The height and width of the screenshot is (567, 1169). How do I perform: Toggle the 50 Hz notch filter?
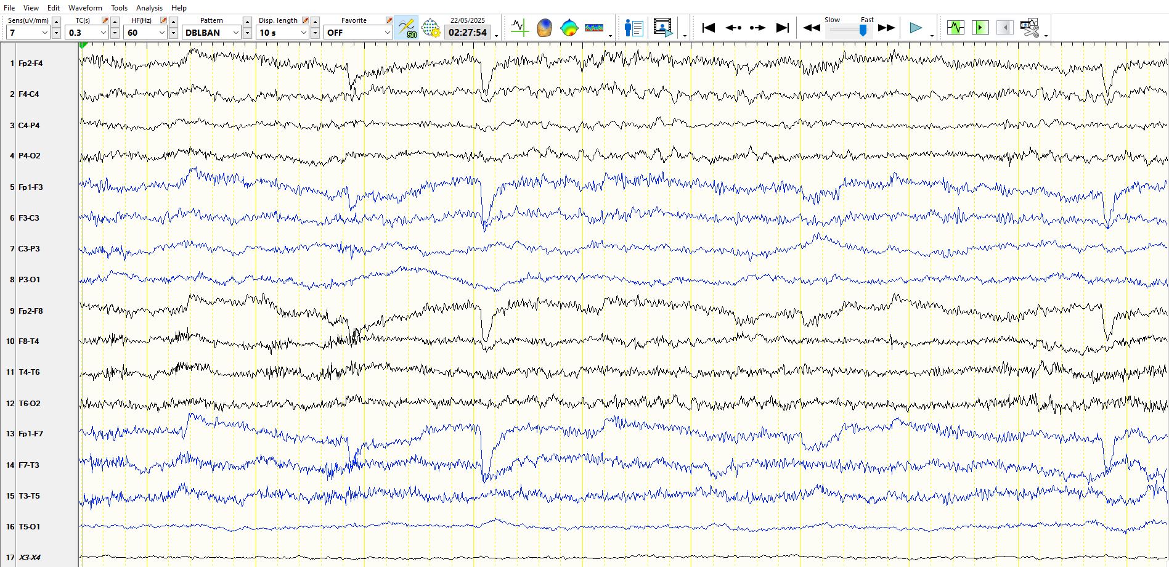pos(406,28)
